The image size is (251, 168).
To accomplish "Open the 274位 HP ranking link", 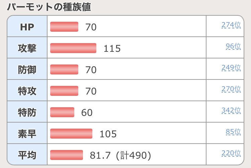I will pyautogui.click(x=231, y=25).
